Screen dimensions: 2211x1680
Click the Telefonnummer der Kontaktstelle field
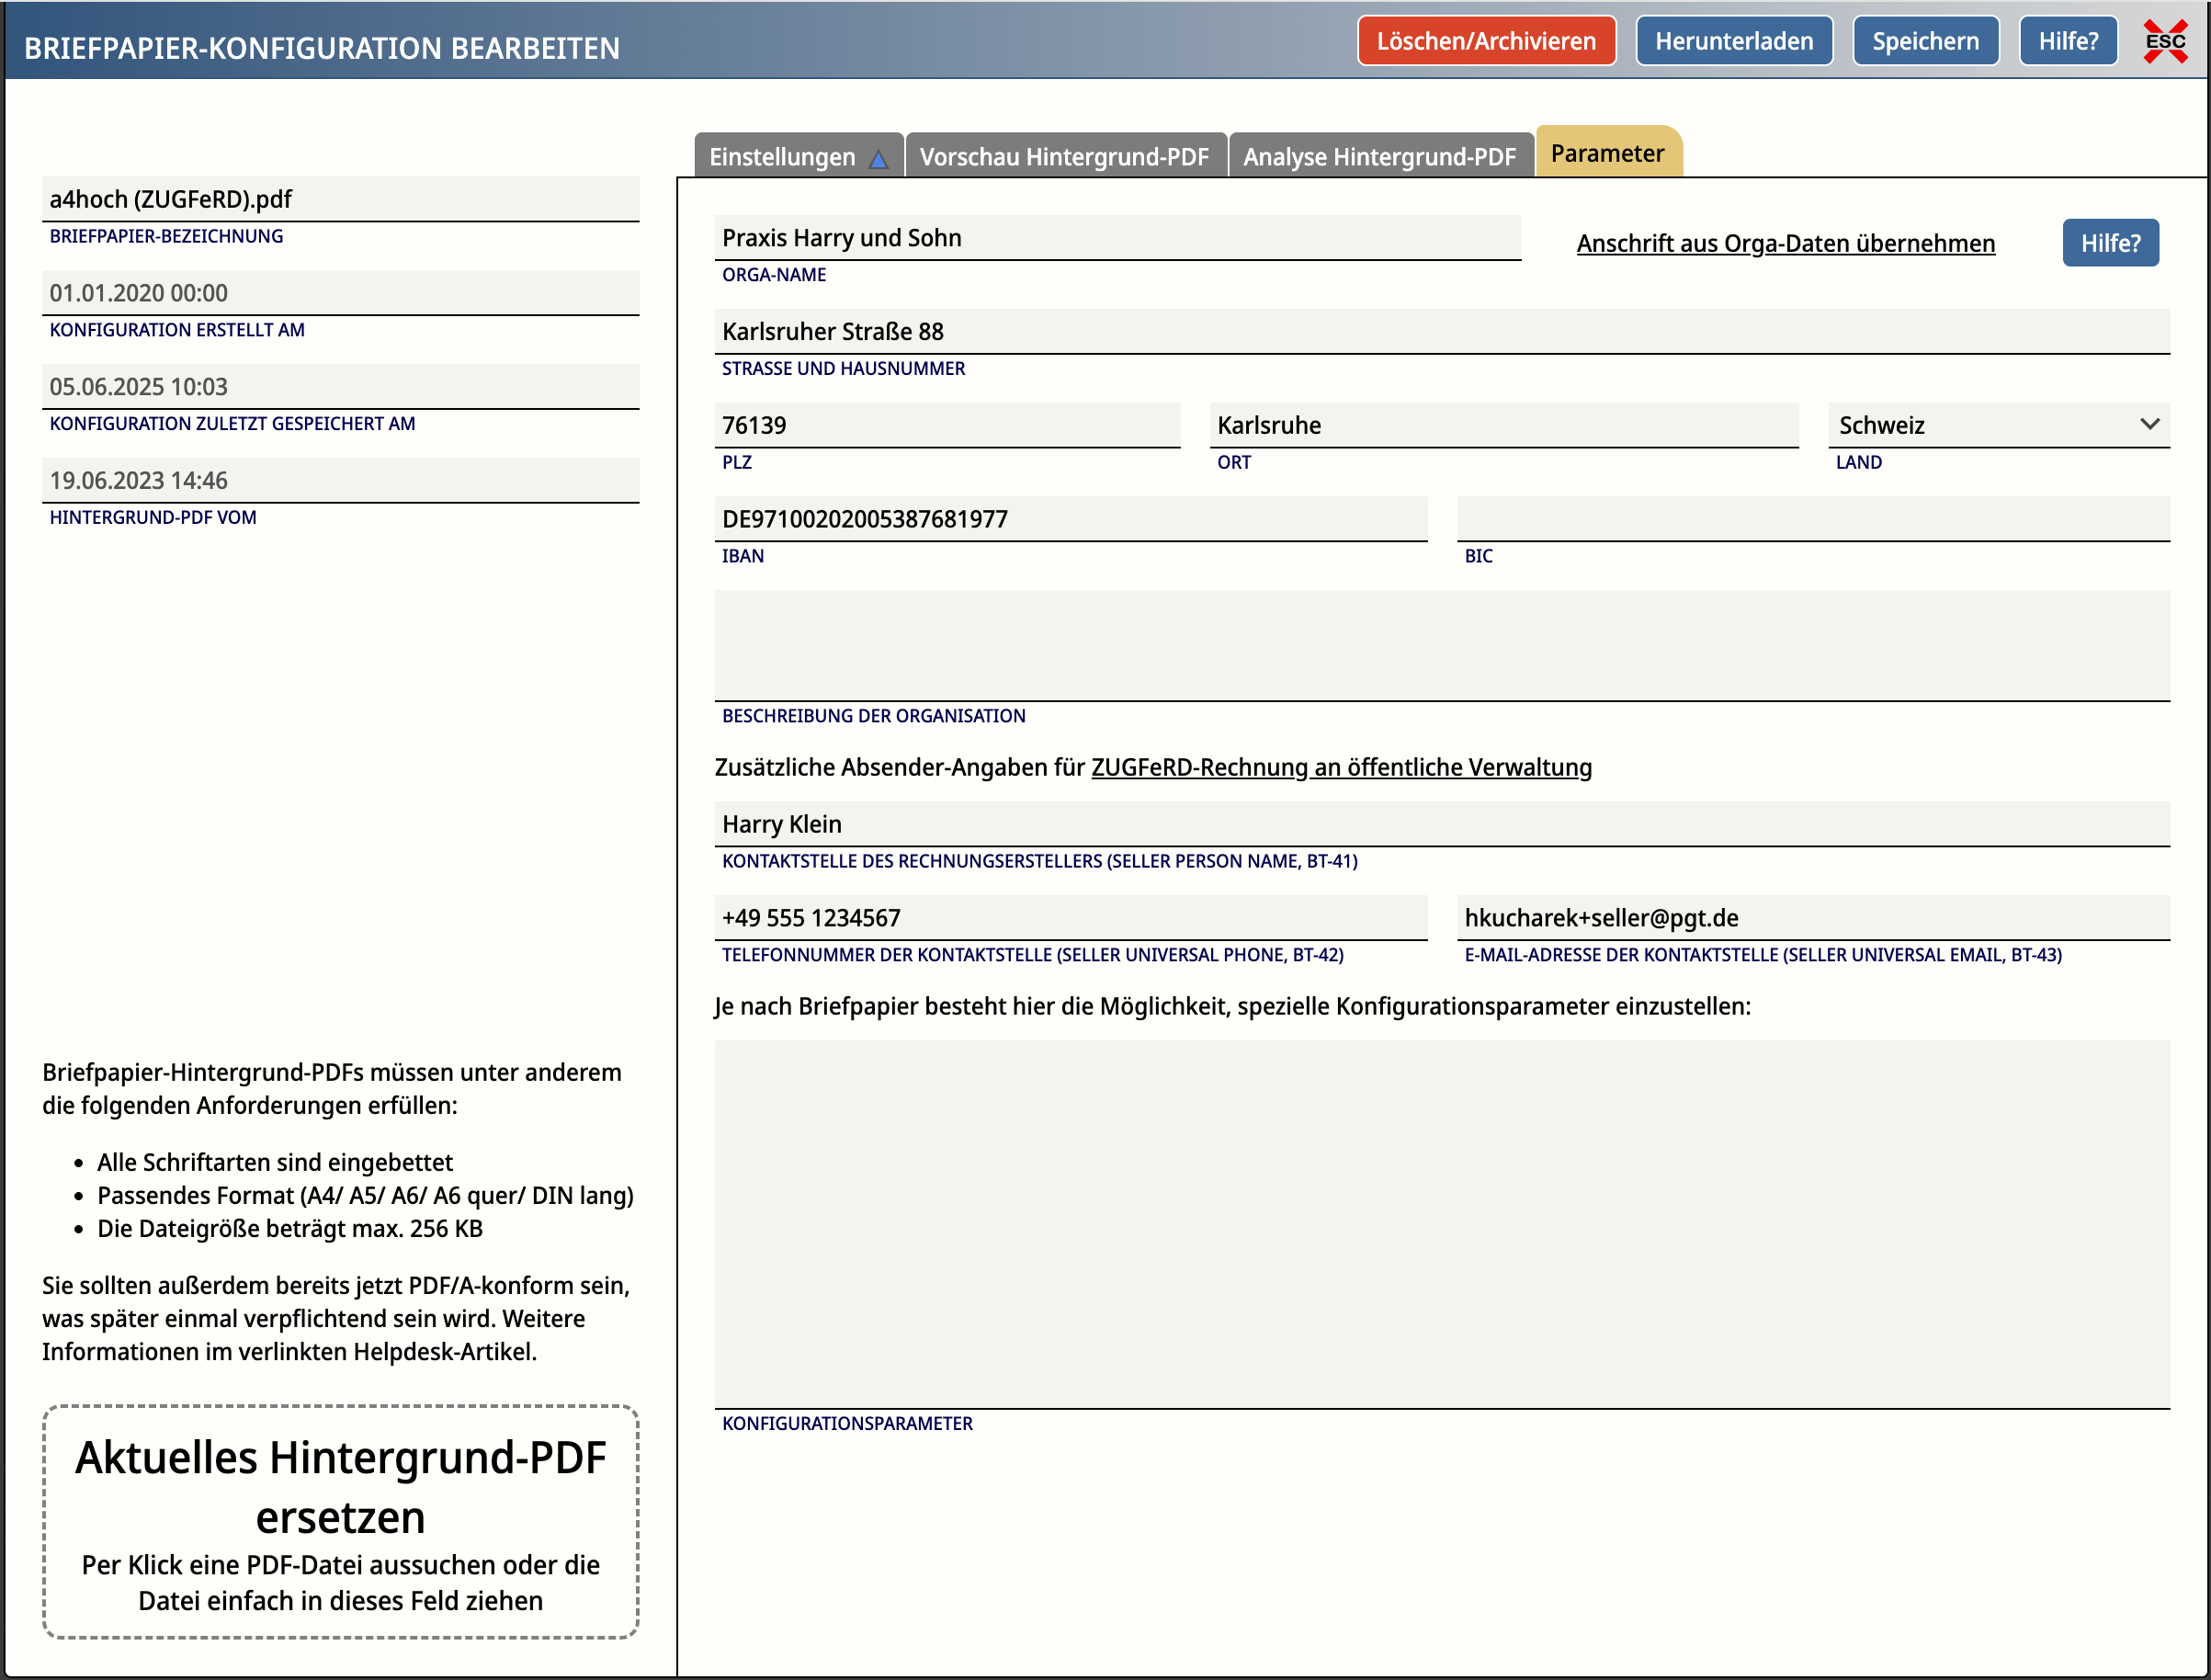[1070, 918]
